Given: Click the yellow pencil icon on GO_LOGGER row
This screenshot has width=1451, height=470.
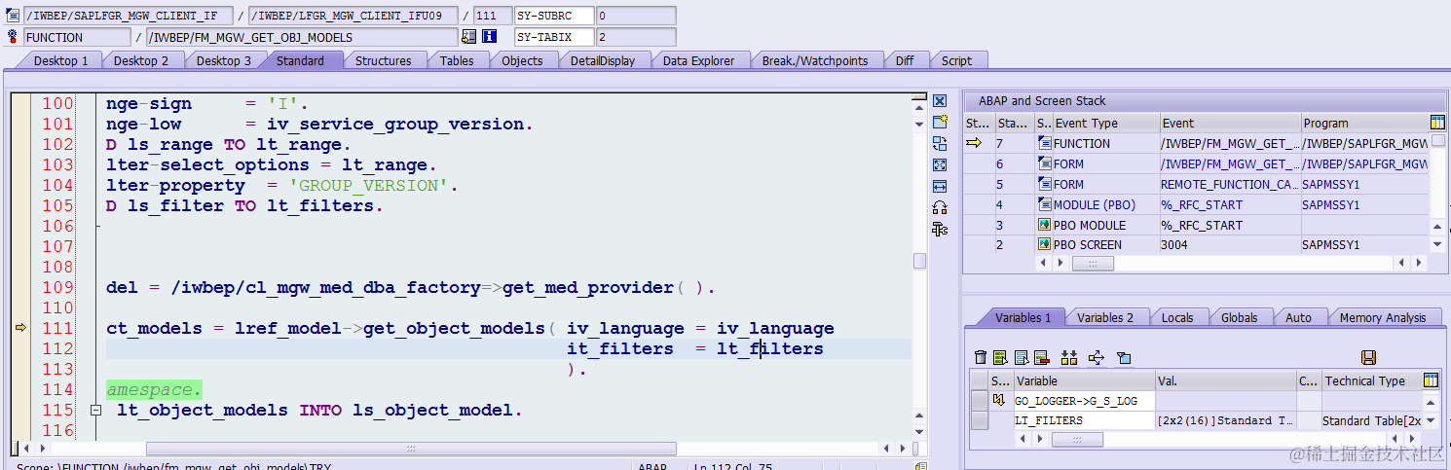Looking at the screenshot, I should (998, 400).
